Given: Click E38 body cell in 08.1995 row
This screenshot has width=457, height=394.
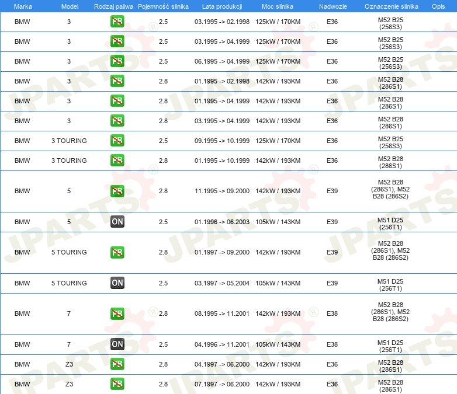Looking at the screenshot, I should coord(333,313).
